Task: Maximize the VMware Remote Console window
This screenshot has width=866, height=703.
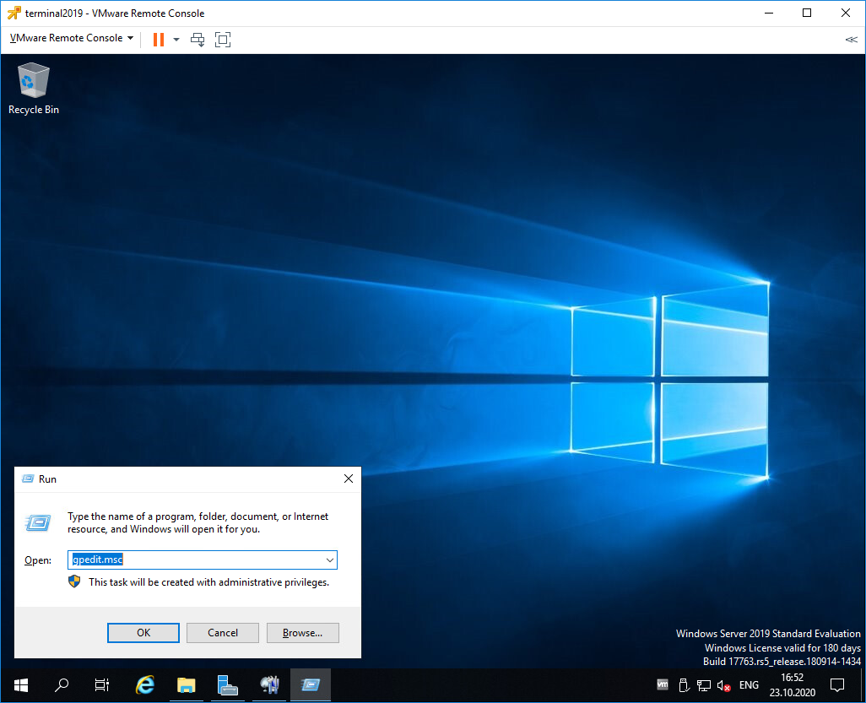Action: click(x=807, y=13)
